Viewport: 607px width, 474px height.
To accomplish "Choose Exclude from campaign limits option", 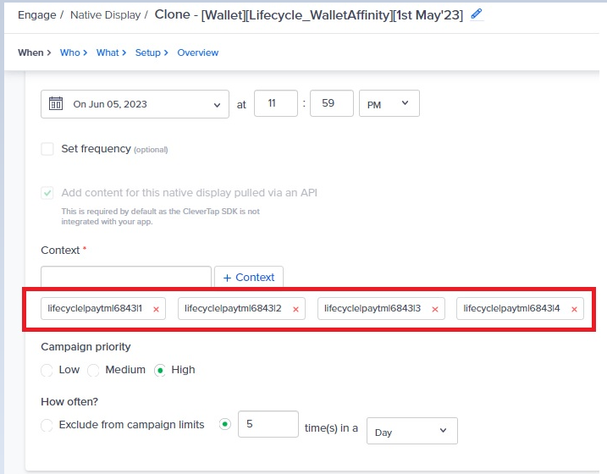I will [47, 425].
